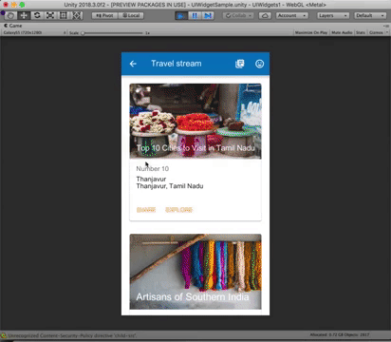Viewport: 391px width, 342px height.
Task: Select the combined Transform tool
Action: click(77, 15)
